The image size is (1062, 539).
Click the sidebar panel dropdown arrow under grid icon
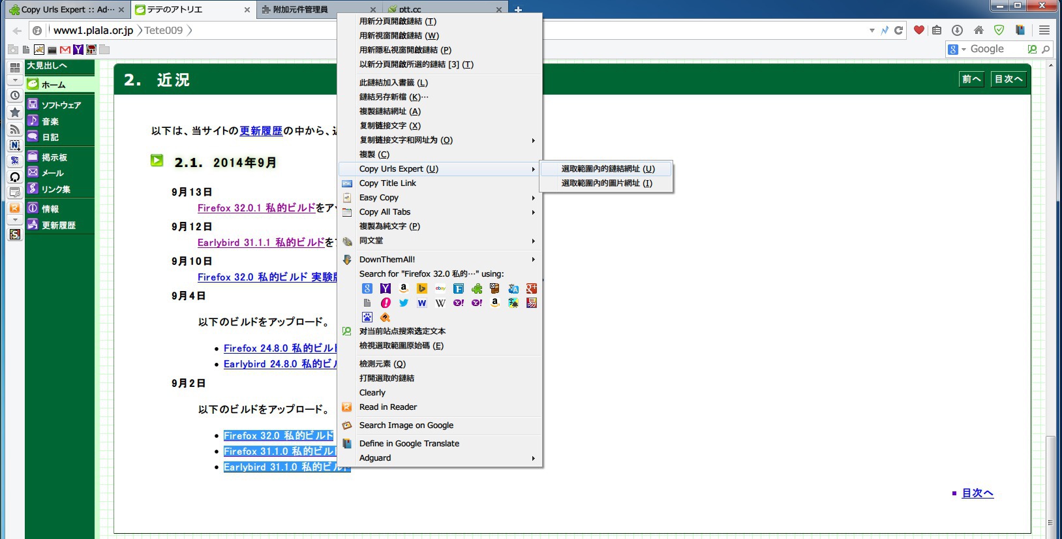coord(14,80)
